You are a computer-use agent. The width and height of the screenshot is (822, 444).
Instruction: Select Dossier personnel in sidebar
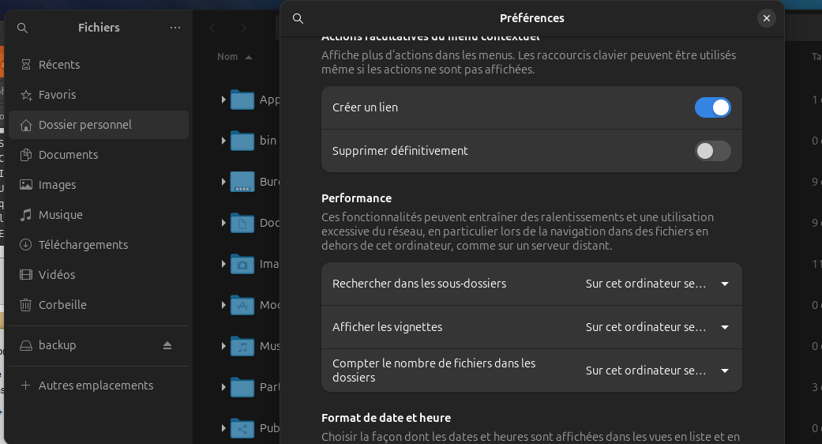pos(99,125)
